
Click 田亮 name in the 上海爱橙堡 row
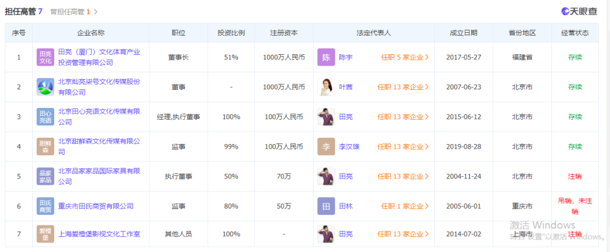[x=346, y=234]
